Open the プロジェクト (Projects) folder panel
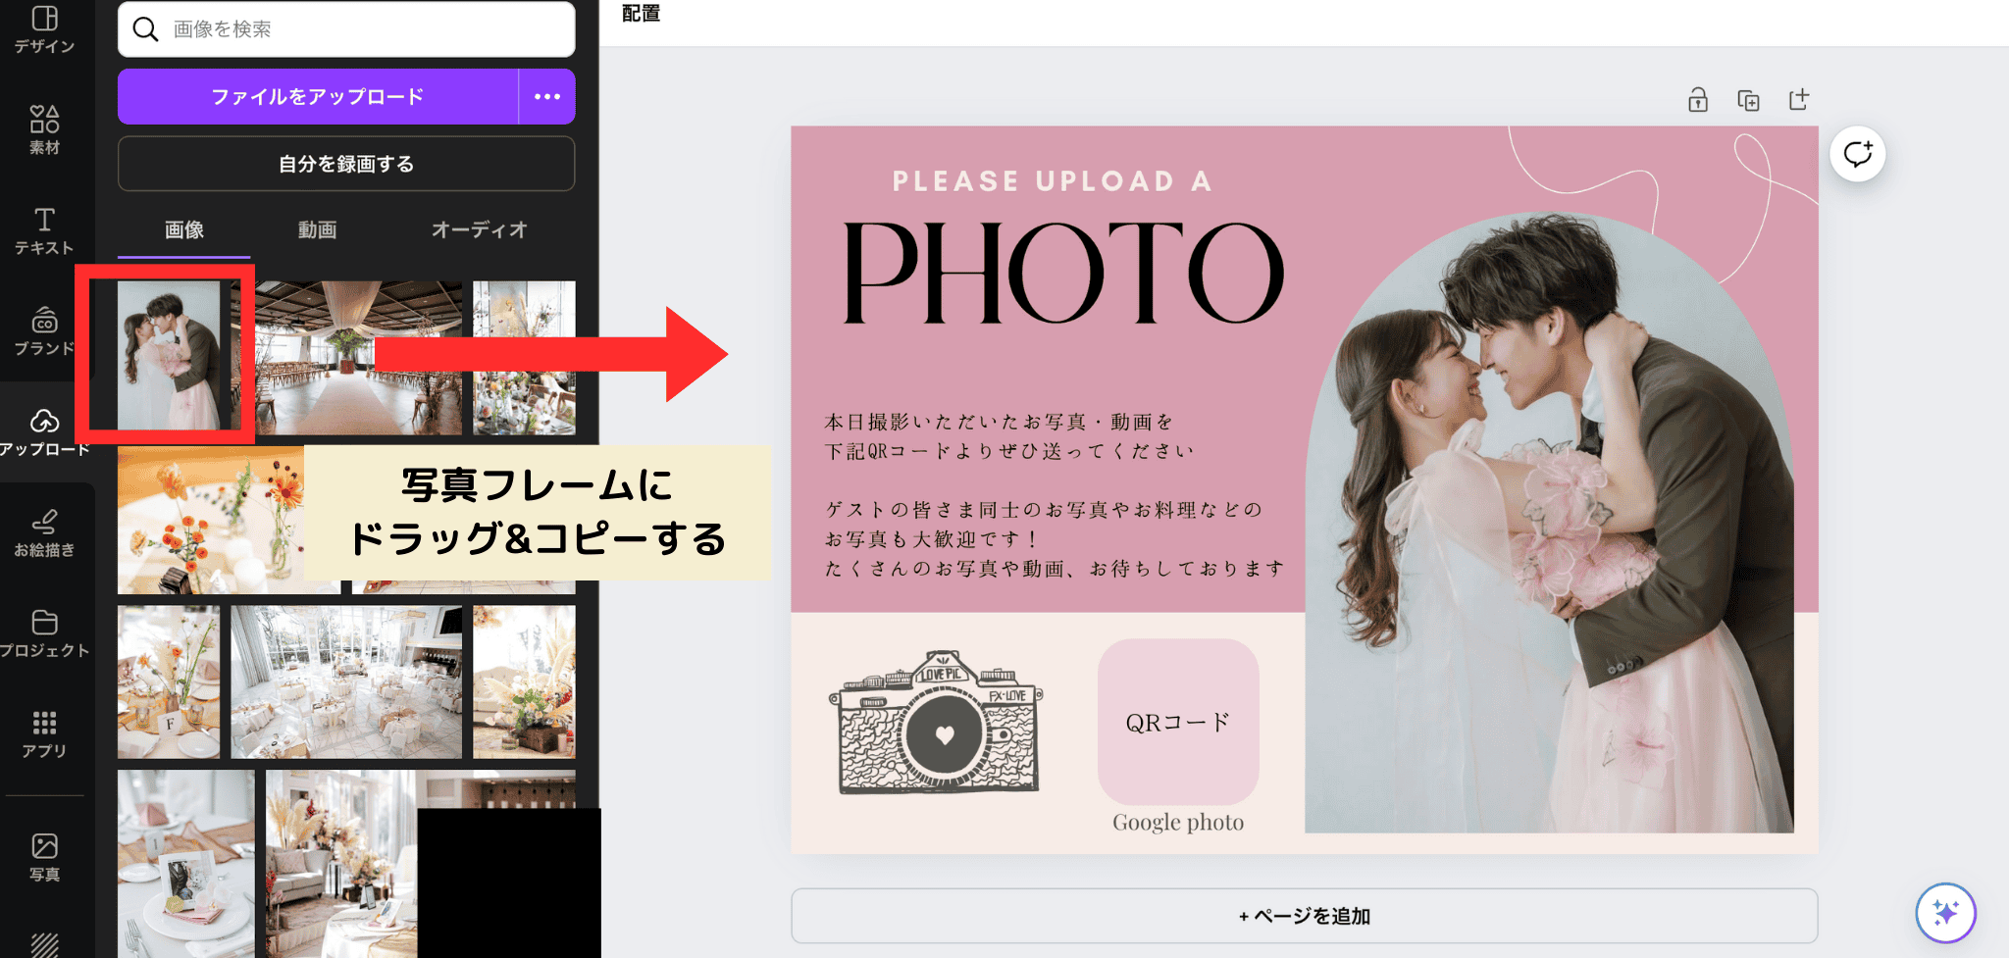Image resolution: width=2009 pixels, height=958 pixels. (44, 633)
